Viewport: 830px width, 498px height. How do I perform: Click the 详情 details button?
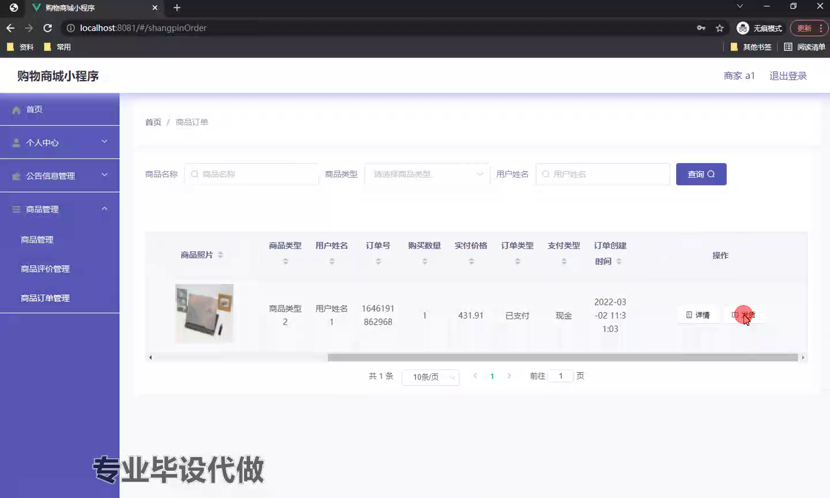pyautogui.click(x=698, y=315)
